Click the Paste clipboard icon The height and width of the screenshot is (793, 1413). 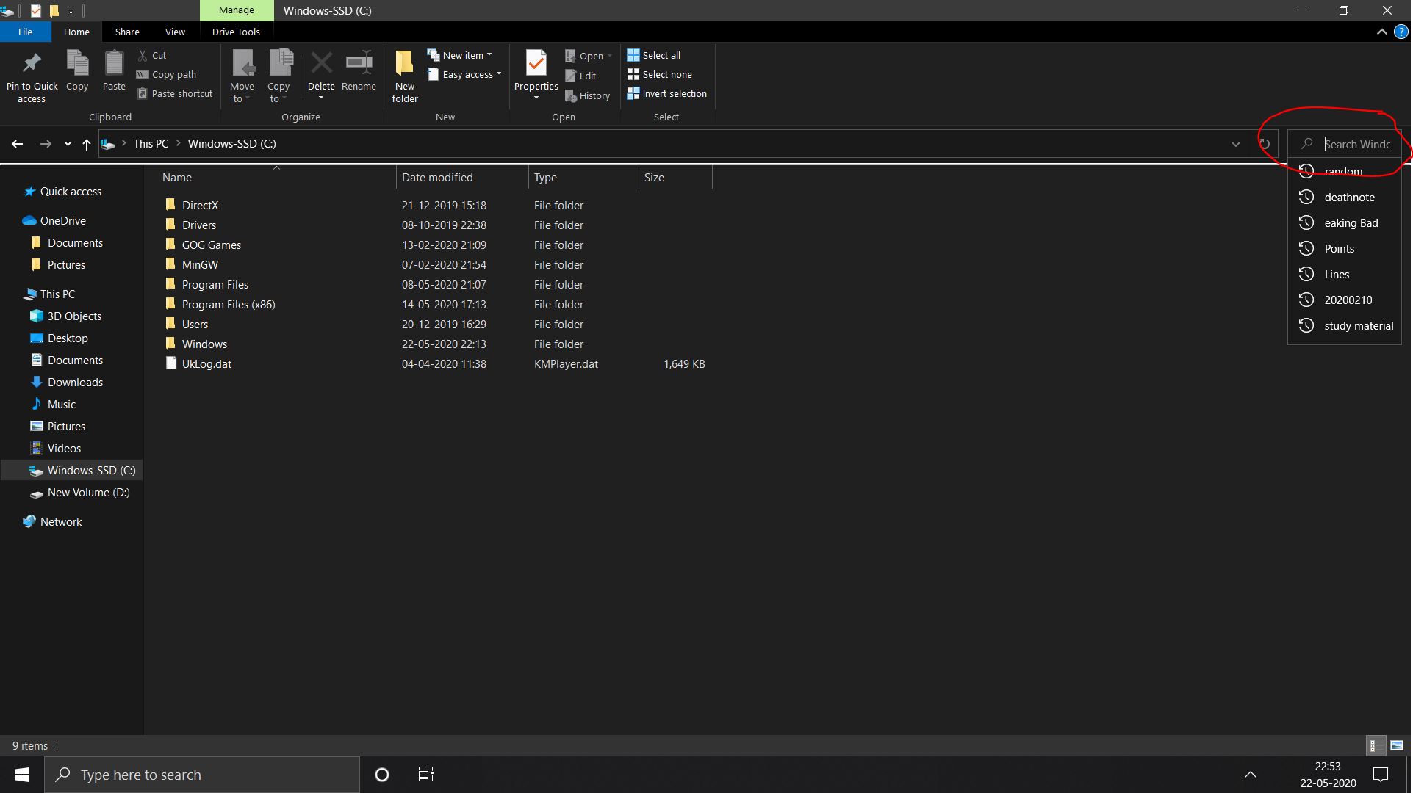114,63
